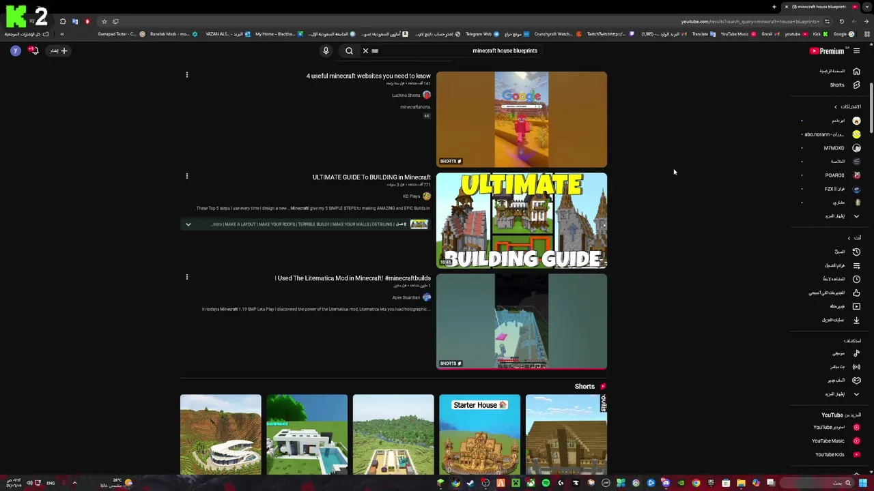Open the white modern house with pool short

[x=307, y=434]
